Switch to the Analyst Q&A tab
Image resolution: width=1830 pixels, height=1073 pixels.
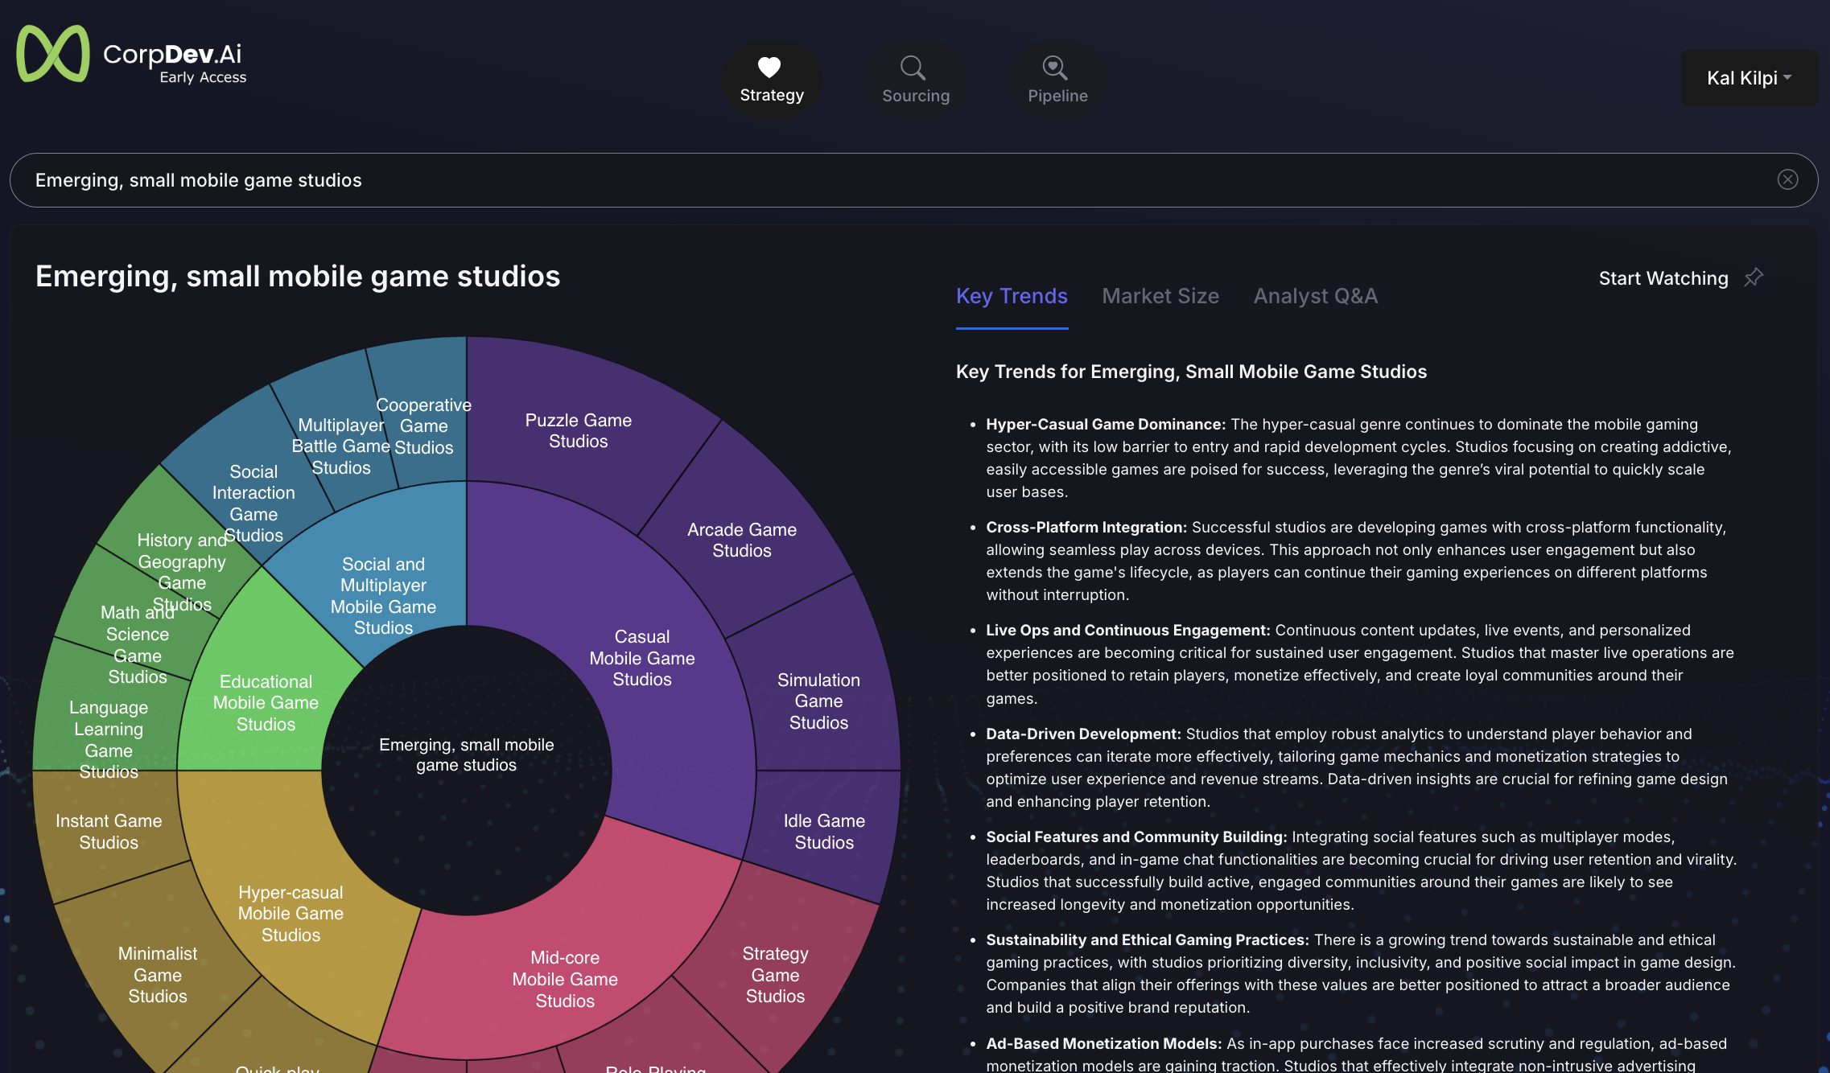(1315, 296)
